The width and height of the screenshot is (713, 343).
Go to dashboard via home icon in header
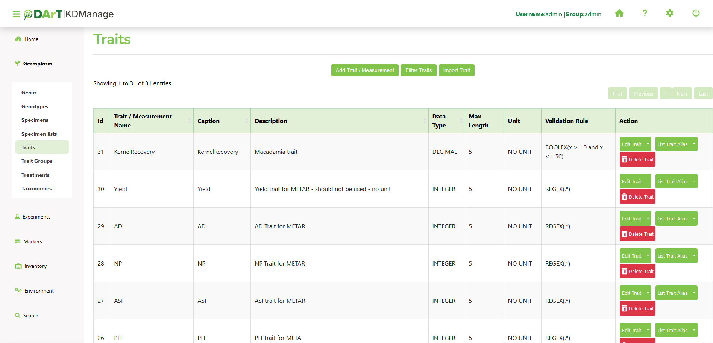pos(619,14)
